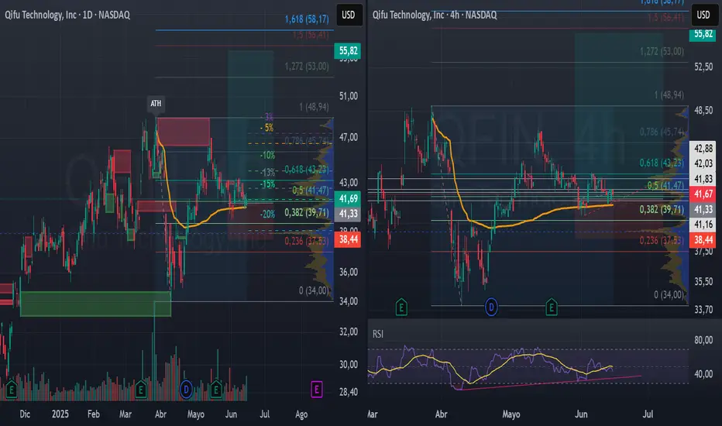Click the 41,83 price label on 4h chart
The height and width of the screenshot is (426, 722).
click(x=703, y=179)
